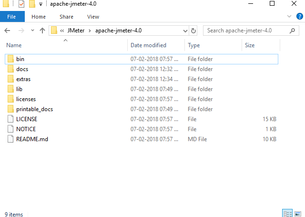Sort by Date modified column header
The image size is (305, 217).
tap(156, 45)
